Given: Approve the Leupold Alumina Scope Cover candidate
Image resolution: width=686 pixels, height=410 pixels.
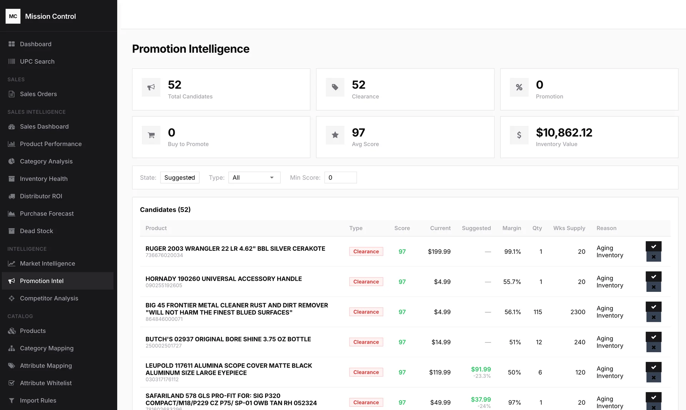Looking at the screenshot, I should pos(653,367).
